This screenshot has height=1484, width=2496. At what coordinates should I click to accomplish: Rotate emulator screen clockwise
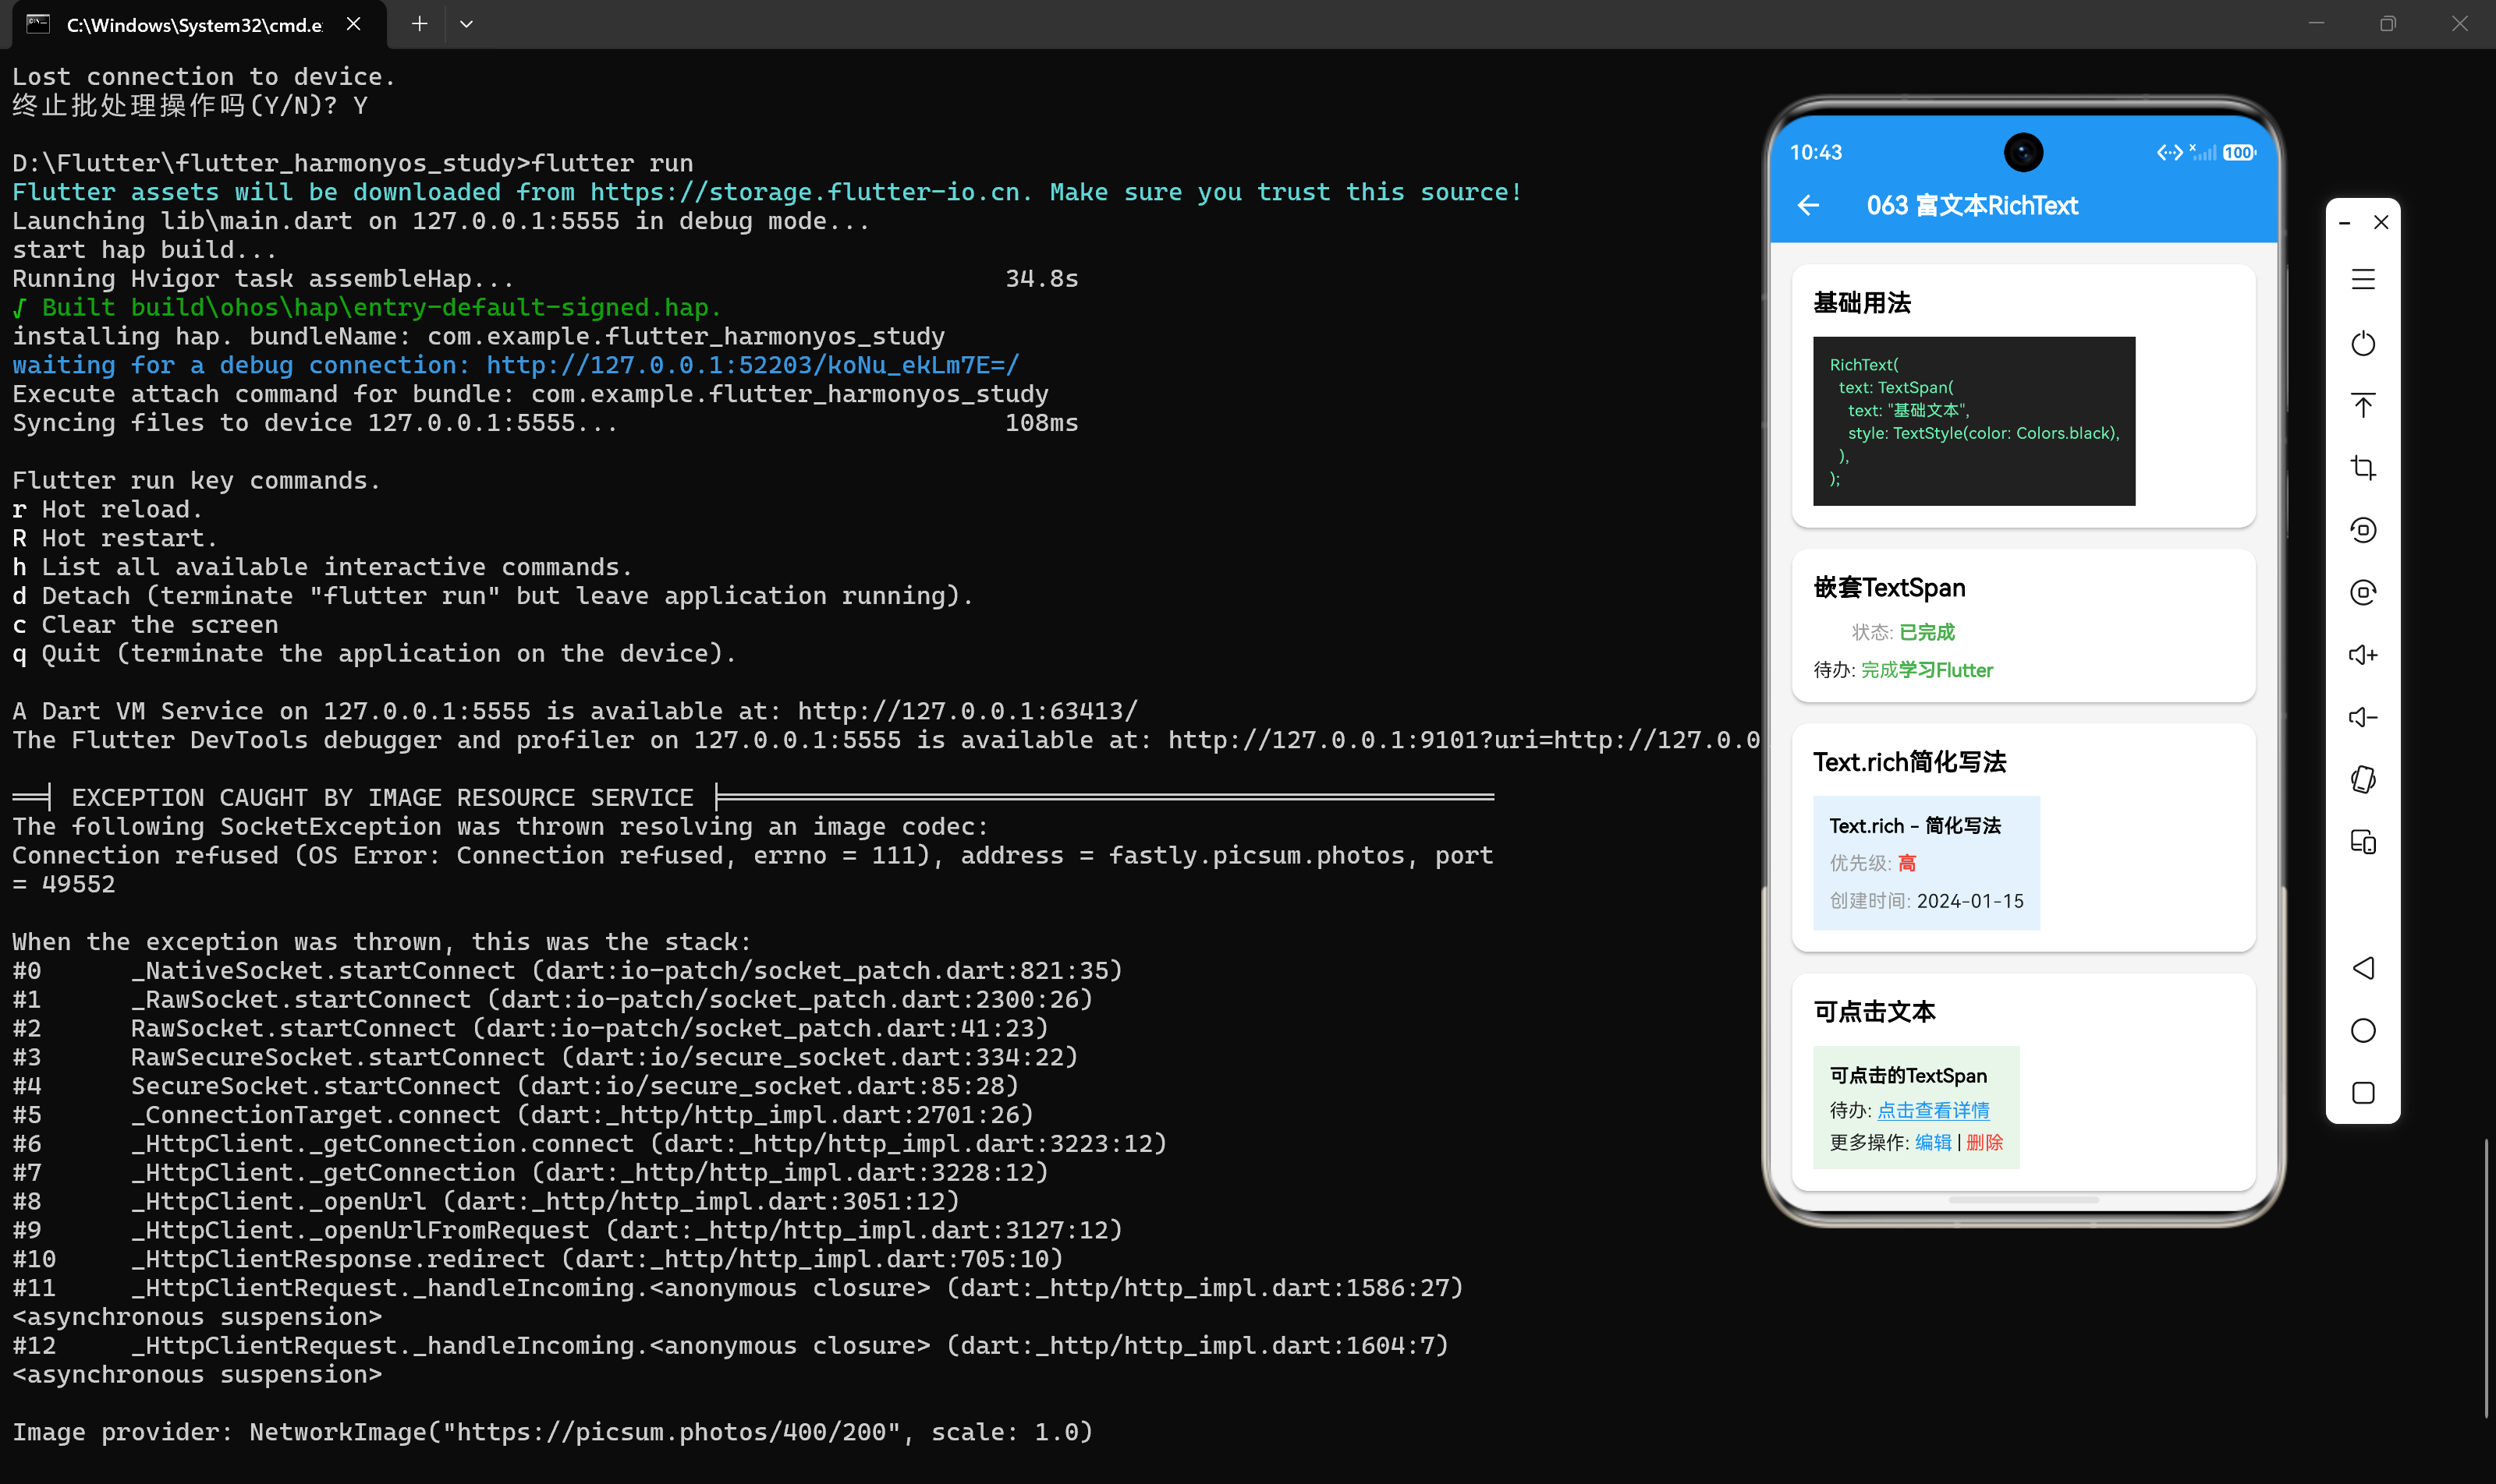click(x=2363, y=592)
